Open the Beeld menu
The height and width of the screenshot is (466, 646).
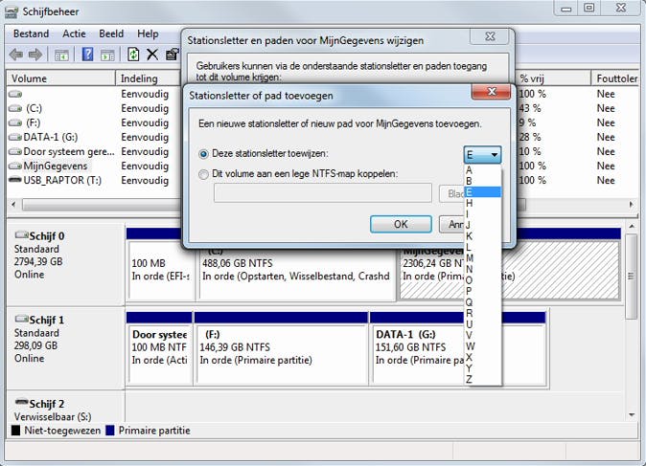click(111, 33)
